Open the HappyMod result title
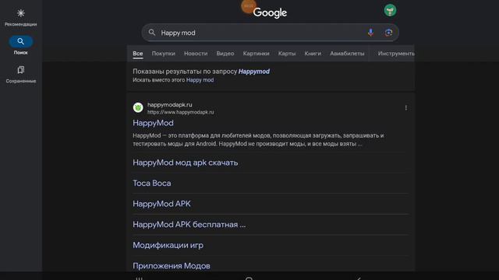This screenshot has height=280, width=499. tap(153, 123)
